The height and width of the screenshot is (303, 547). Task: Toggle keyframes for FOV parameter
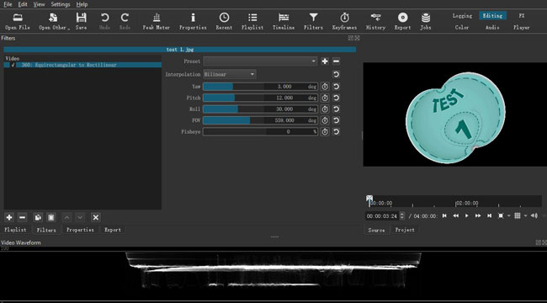pyautogui.click(x=325, y=120)
